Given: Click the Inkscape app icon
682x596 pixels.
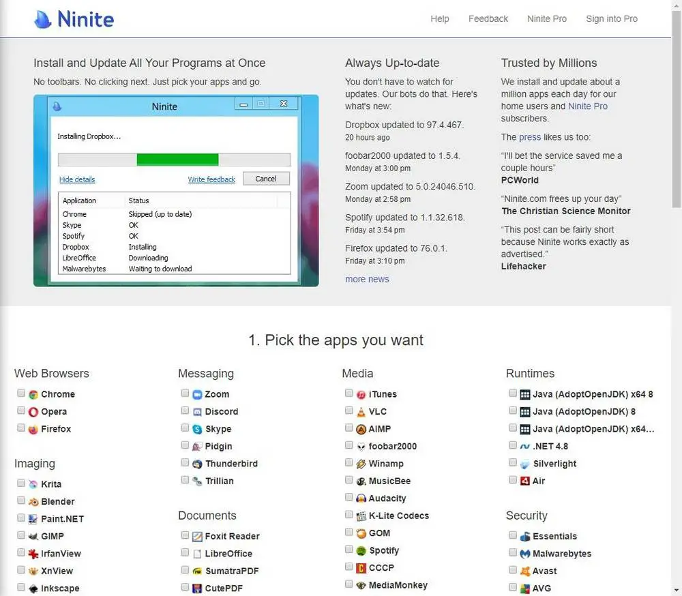Looking at the screenshot, I should [33, 588].
